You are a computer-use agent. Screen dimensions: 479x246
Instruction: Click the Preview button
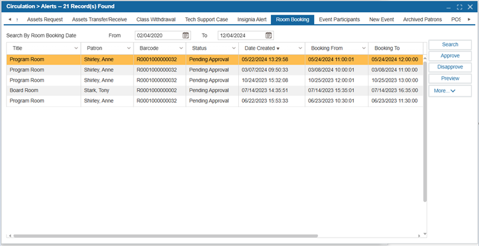450,79
